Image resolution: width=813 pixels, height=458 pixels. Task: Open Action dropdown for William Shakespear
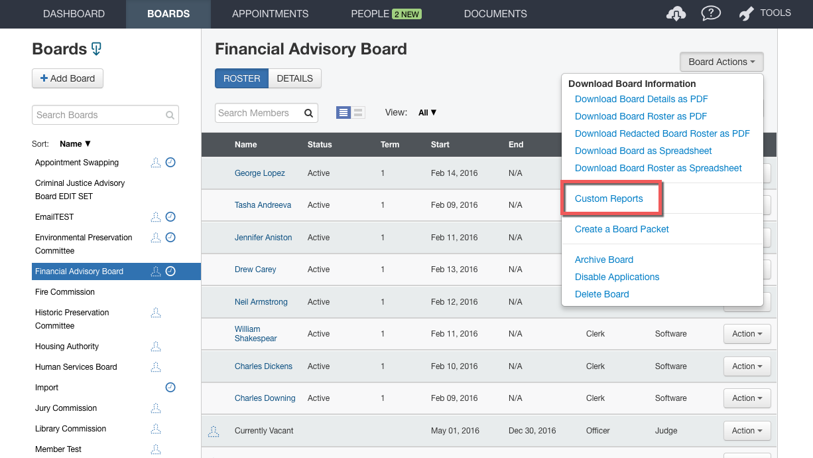[x=747, y=334]
